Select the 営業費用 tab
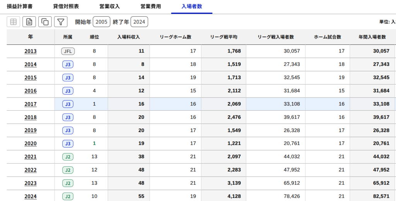 pyautogui.click(x=150, y=7)
